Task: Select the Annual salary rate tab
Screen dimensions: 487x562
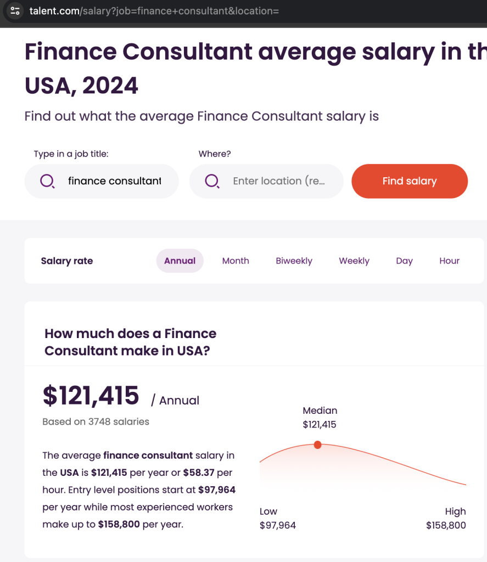Action: 180,261
